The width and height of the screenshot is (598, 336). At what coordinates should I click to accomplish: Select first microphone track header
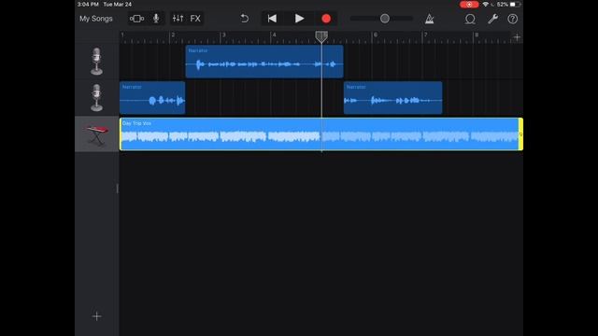97,62
